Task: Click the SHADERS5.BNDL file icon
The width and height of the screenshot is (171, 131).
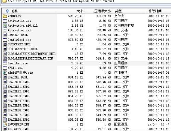Action: (x=5, y=105)
